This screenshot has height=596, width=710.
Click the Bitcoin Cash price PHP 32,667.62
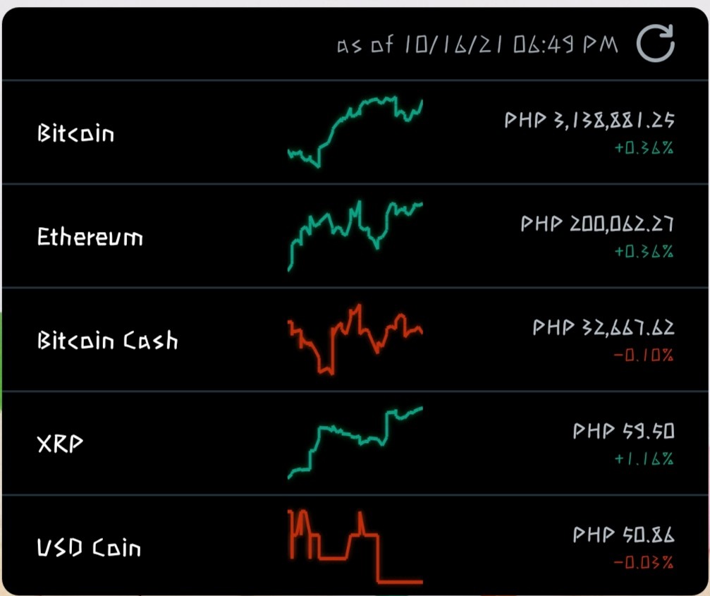click(604, 327)
